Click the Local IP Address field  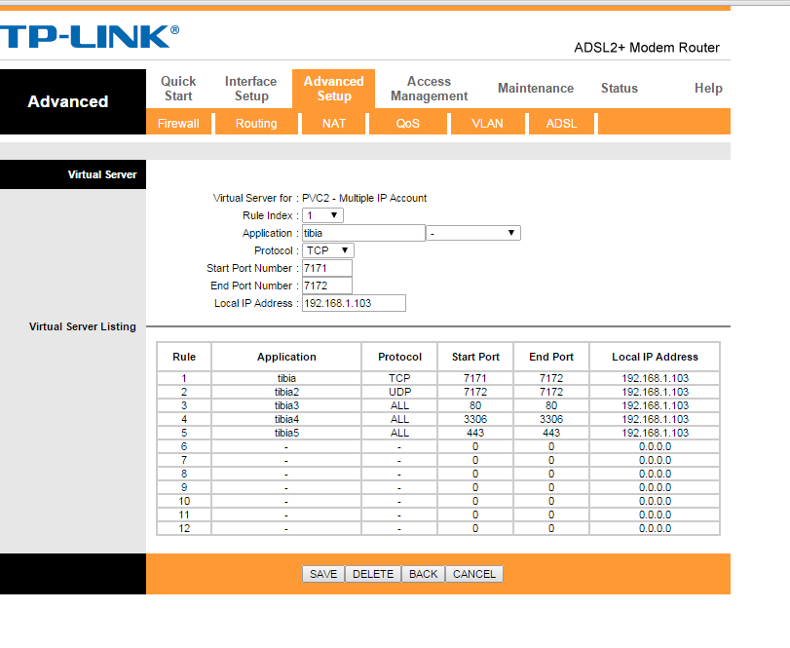click(354, 303)
